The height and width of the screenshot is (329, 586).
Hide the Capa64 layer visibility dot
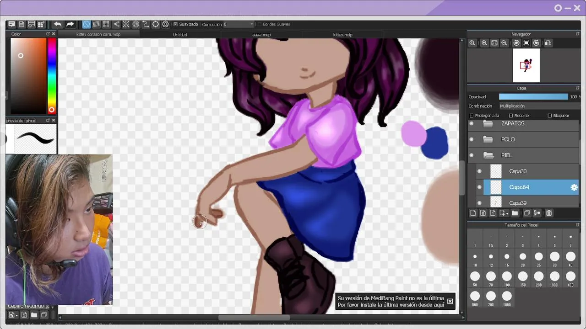pyautogui.click(x=479, y=187)
